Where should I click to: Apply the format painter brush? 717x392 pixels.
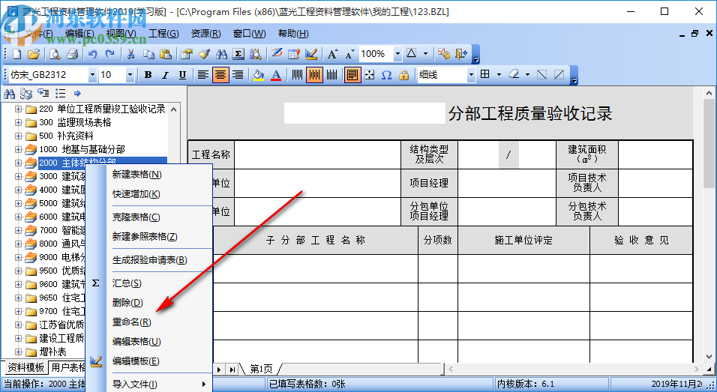tap(204, 54)
